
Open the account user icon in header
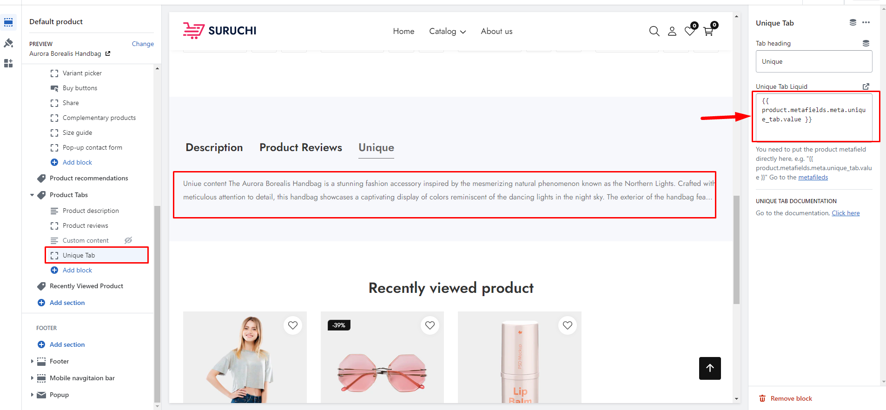pos(672,31)
